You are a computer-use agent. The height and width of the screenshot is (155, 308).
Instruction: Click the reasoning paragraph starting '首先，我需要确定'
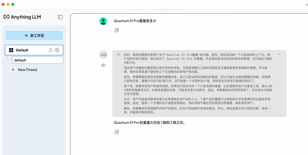point(197,79)
